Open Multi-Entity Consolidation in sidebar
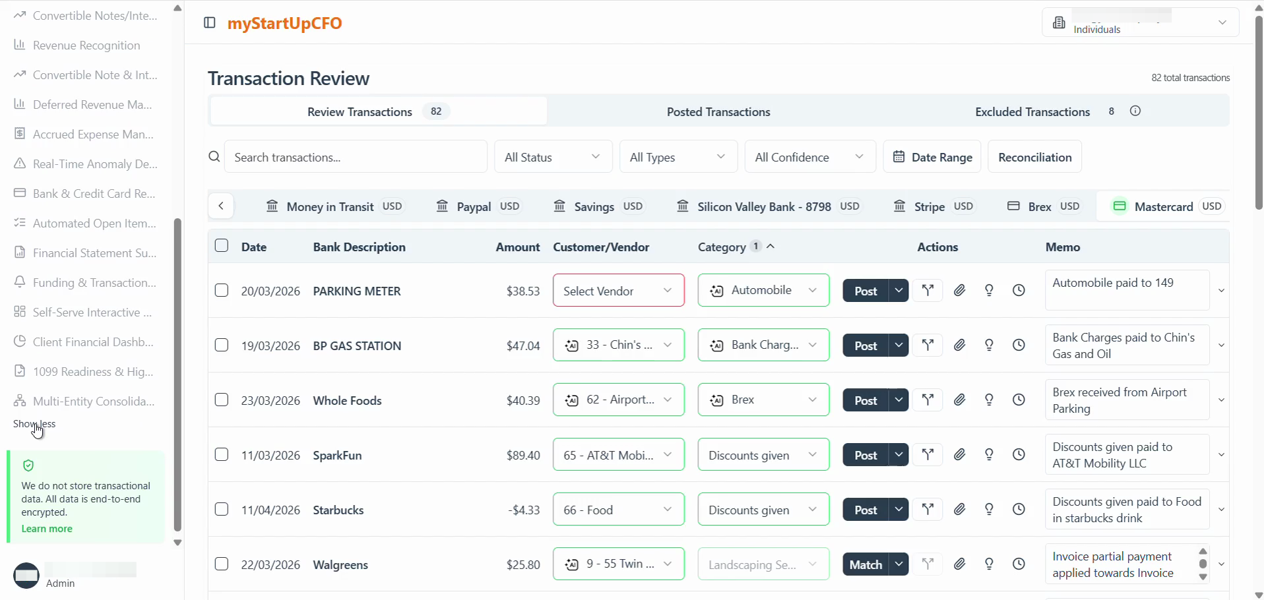Viewport: 1264px width, 600px height. 86,402
